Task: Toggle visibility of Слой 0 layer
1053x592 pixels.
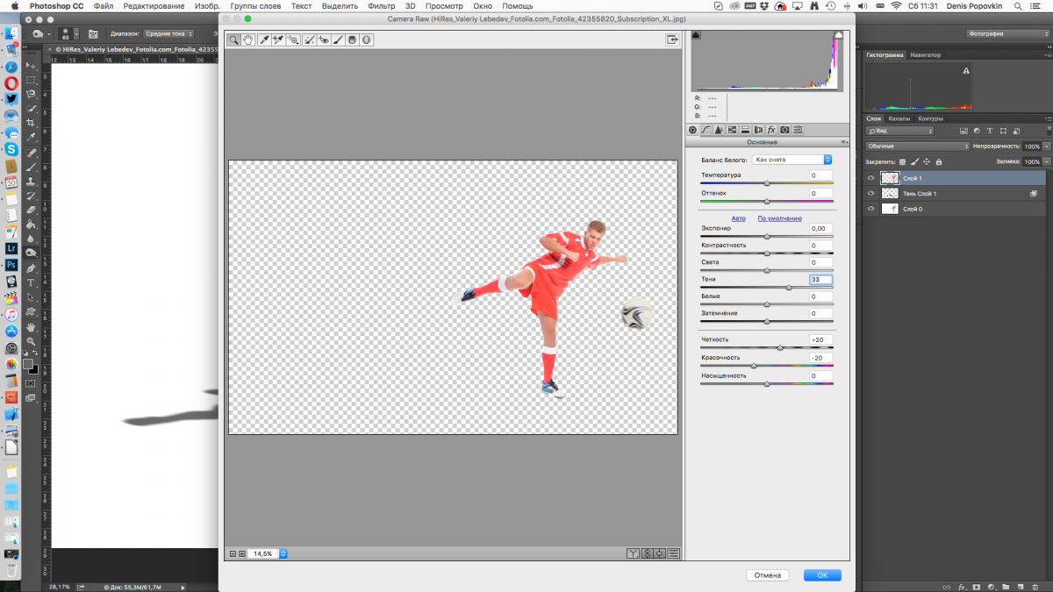Action: [x=871, y=210]
